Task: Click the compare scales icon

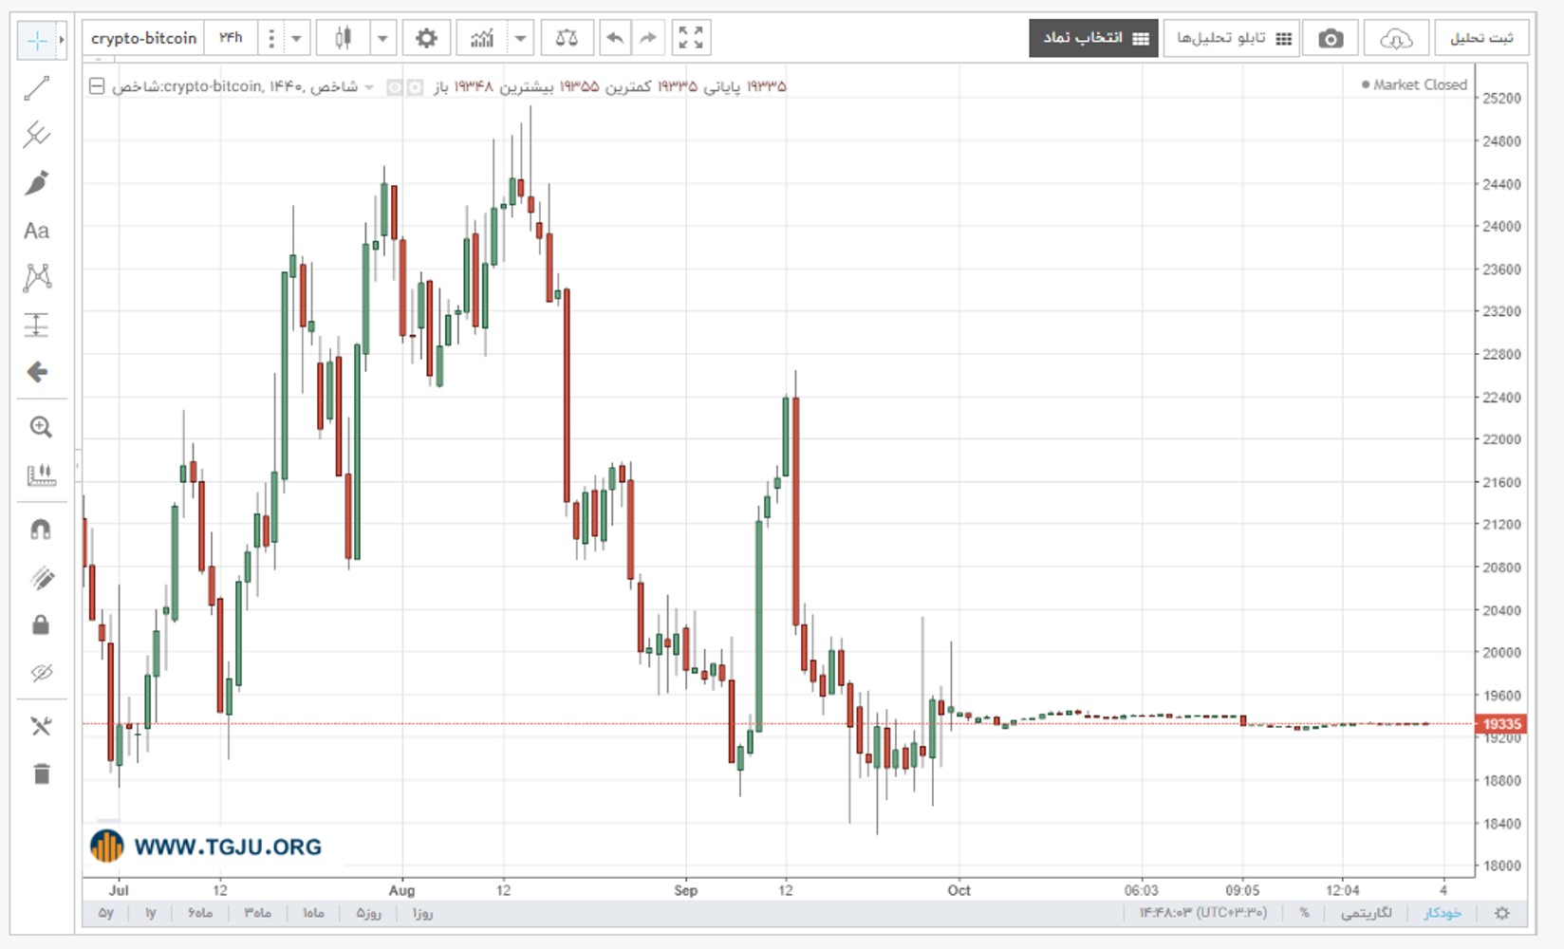Action: (567, 38)
